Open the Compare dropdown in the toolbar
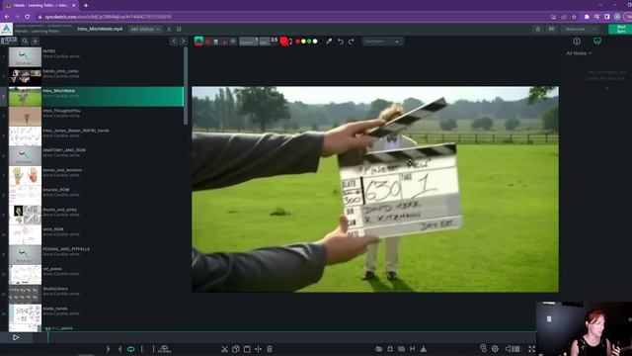 (x=382, y=42)
